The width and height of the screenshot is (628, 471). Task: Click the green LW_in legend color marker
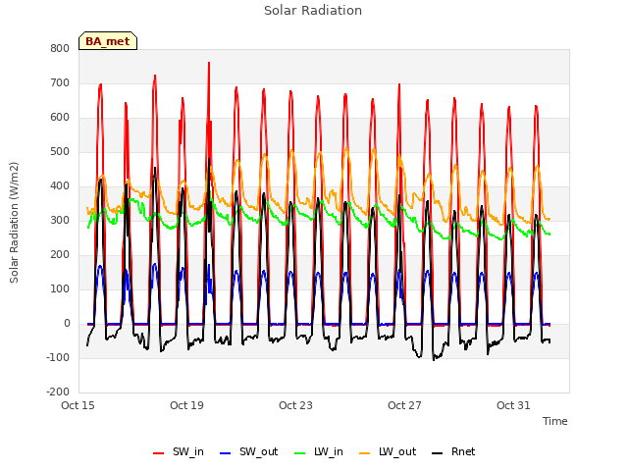pos(300,453)
